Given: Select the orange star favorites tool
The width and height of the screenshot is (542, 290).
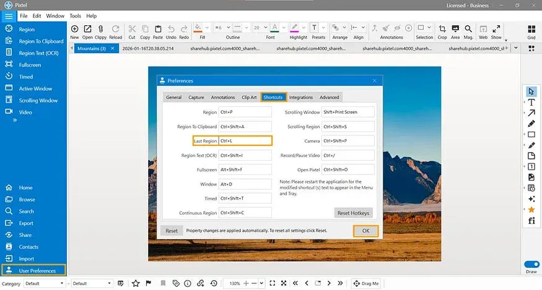Looking at the screenshot, I should coord(531,210).
